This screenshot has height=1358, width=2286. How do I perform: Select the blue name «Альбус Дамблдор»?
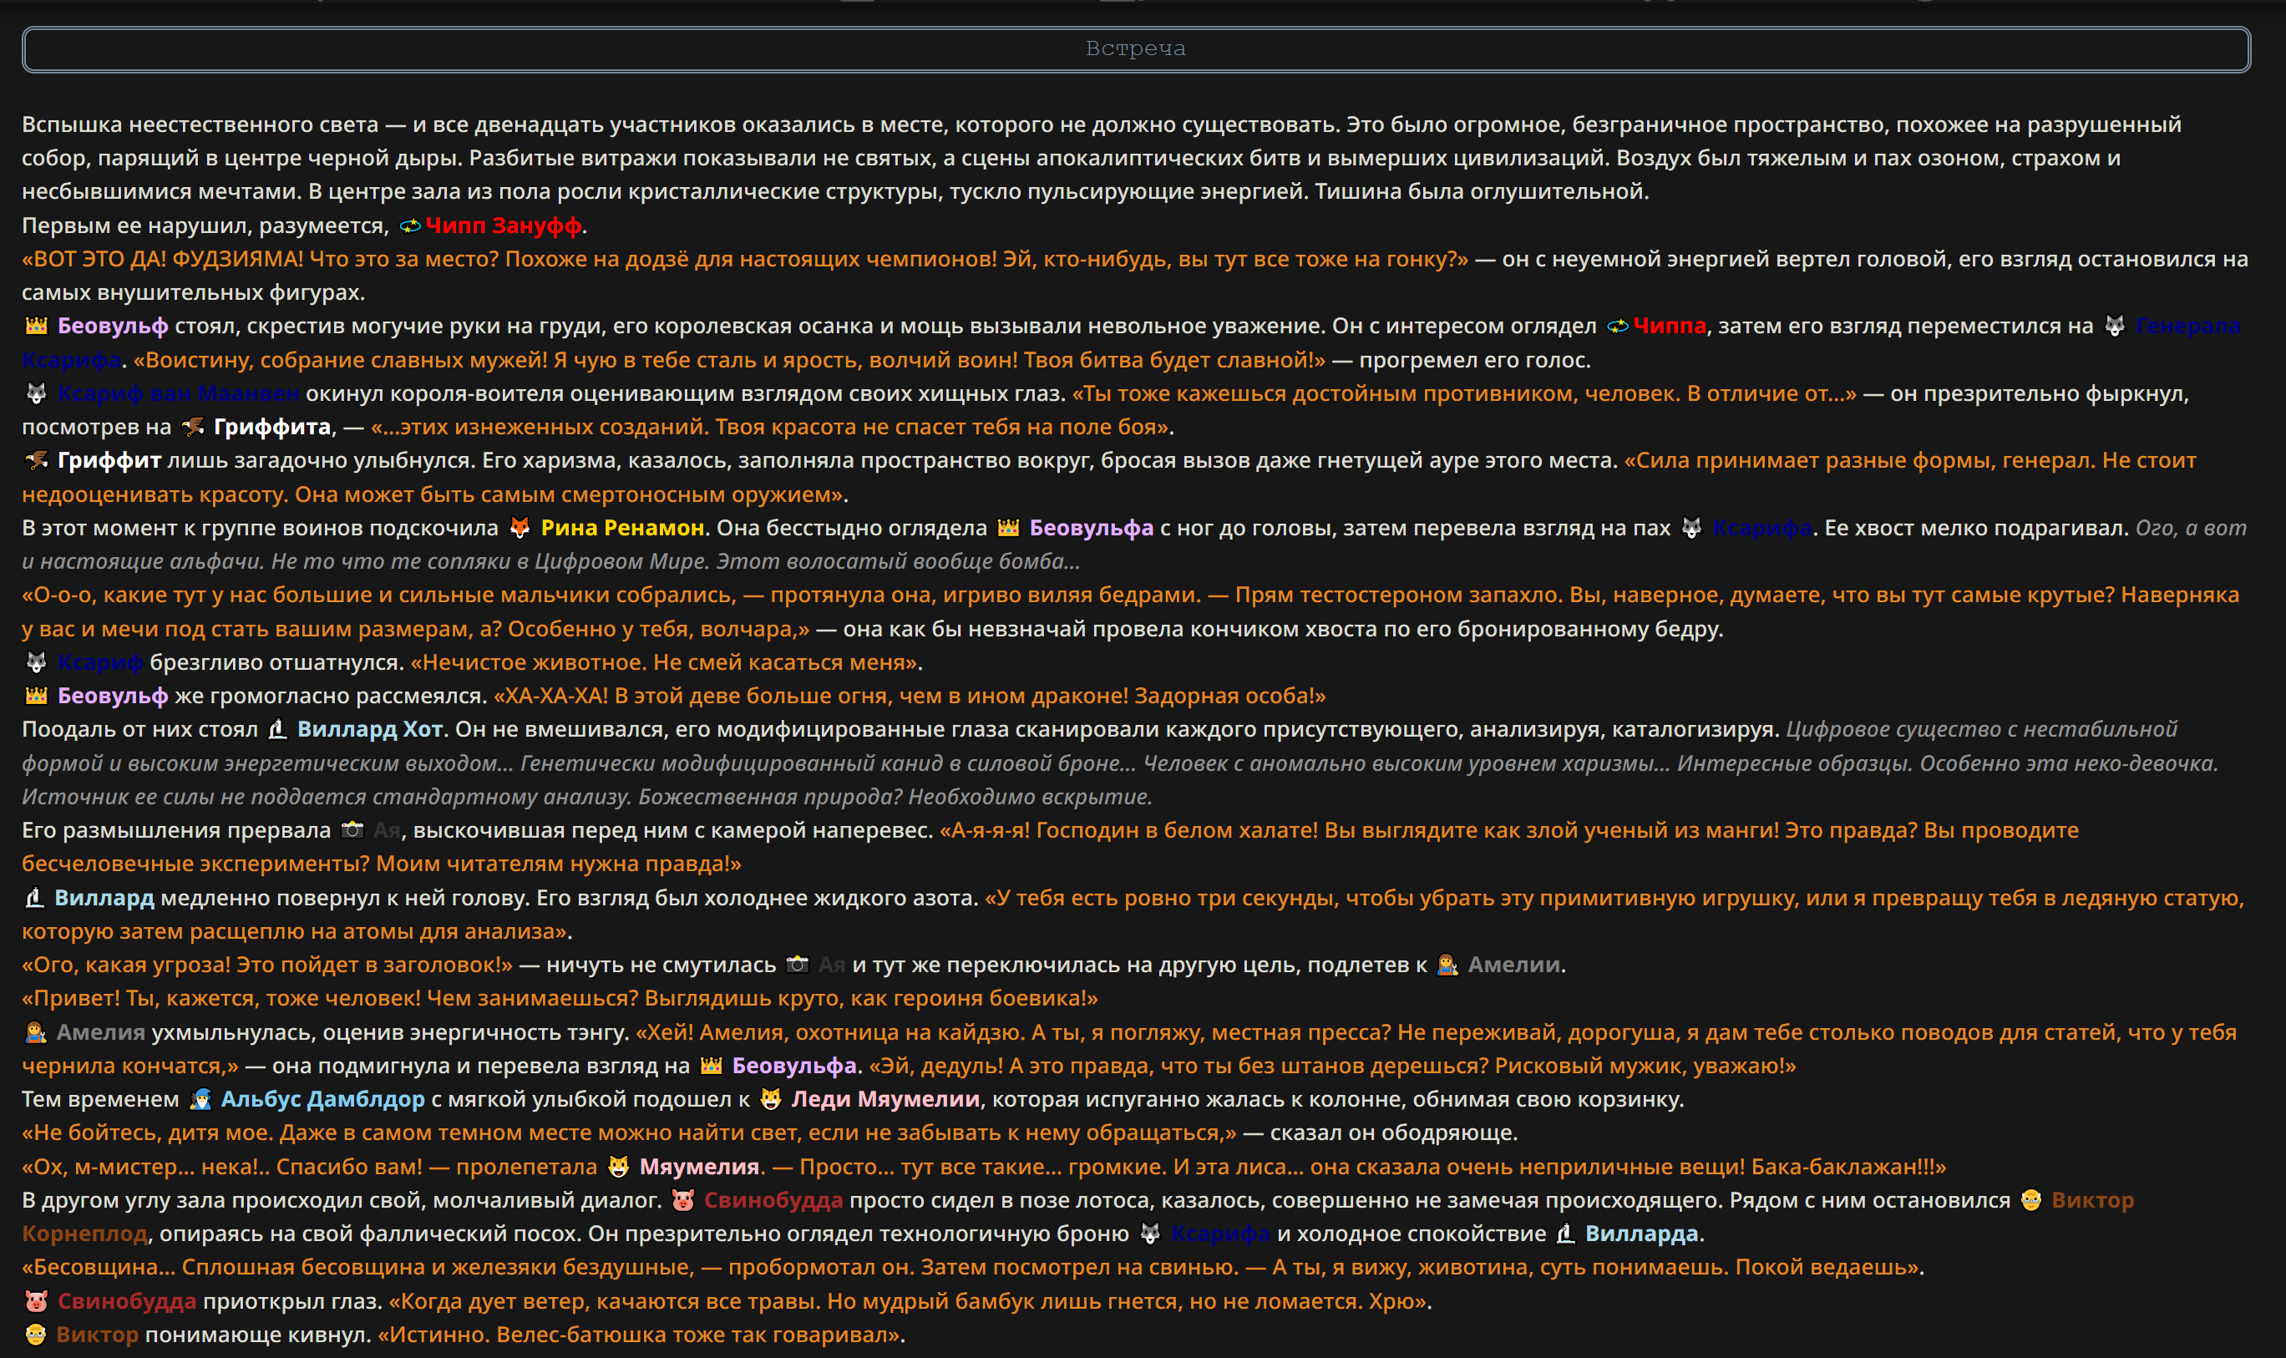tap(323, 1099)
